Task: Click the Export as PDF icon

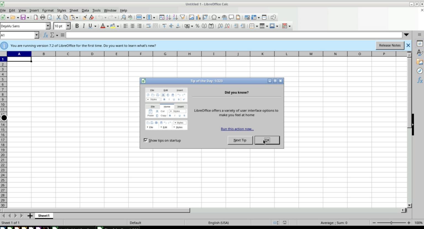Action: click(36, 17)
